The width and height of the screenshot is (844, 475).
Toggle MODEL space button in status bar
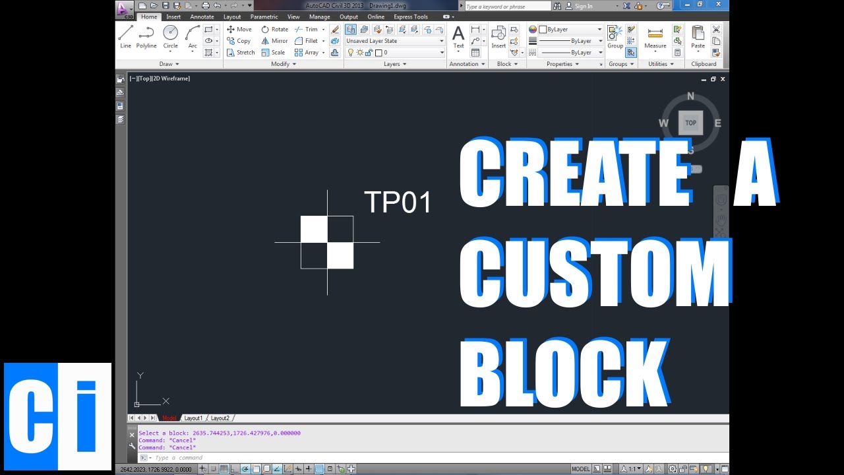(x=581, y=469)
